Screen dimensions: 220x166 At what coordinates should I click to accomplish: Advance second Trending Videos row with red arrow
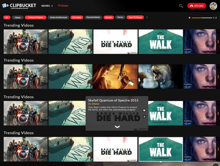coord(218,77)
